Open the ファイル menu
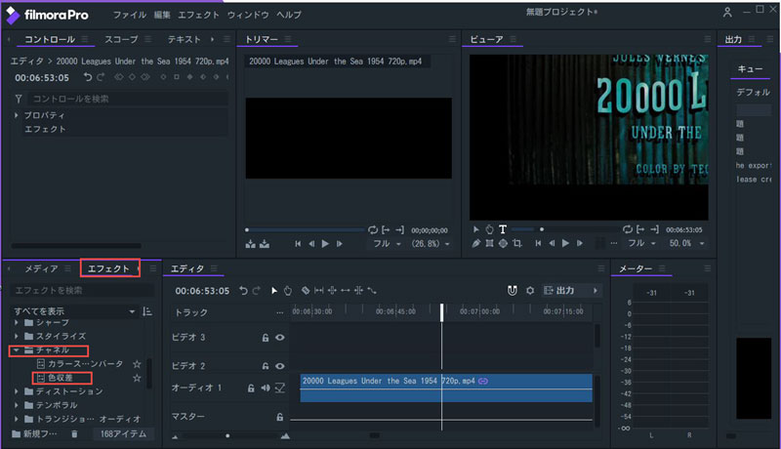Image resolution: width=781 pixels, height=449 pixels. (130, 15)
